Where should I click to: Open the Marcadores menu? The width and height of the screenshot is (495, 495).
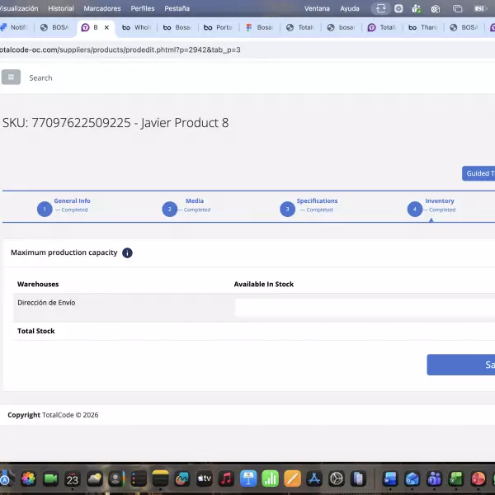pyautogui.click(x=102, y=8)
